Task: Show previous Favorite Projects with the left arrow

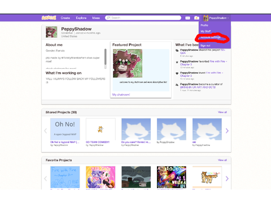Action: pyautogui.click(x=46, y=179)
